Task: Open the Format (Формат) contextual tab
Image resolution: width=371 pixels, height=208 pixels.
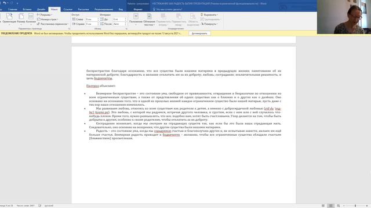Action: pyautogui.click(x=138, y=9)
